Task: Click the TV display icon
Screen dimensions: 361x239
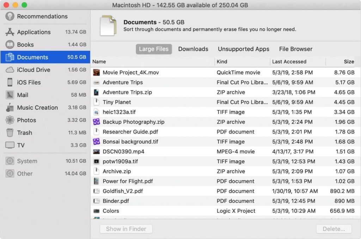Action: [10, 145]
